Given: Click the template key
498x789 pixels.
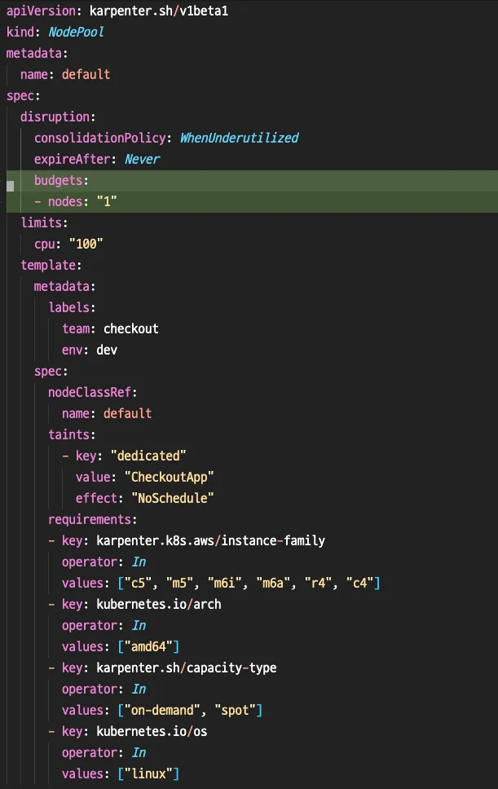Looking at the screenshot, I should (48, 265).
